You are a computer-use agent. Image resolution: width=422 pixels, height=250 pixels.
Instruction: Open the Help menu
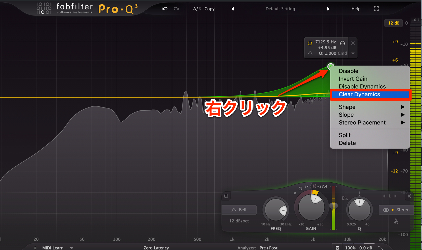pos(356,9)
